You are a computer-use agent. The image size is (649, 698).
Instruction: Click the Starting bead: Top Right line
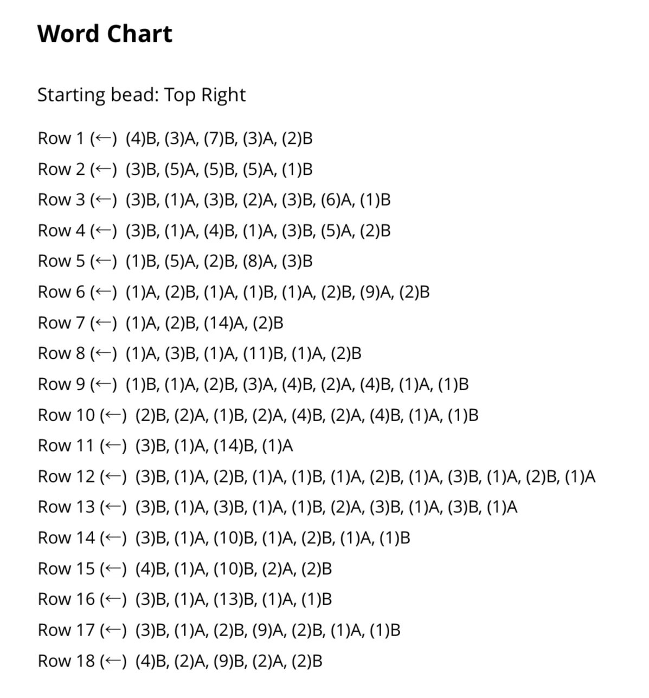click(x=141, y=95)
